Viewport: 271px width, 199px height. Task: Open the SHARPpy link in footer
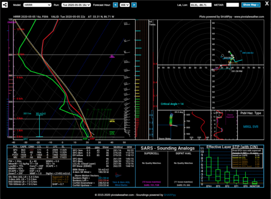coord(170,195)
